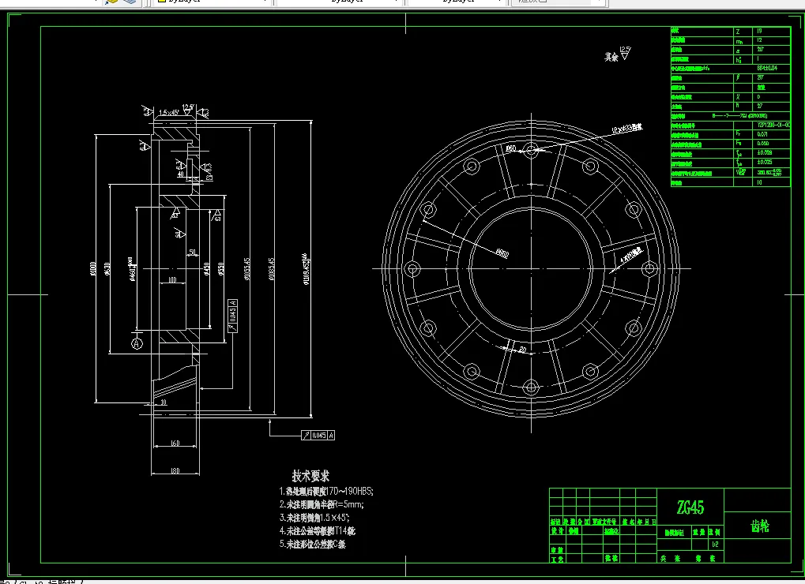Image resolution: width=805 pixels, height=584 pixels.
Task: Select the ±0.028 value in parameter table
Action: [764, 152]
